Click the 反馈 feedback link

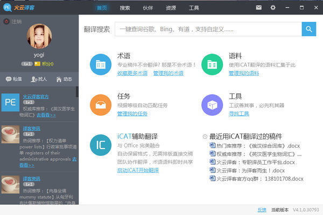262,210
